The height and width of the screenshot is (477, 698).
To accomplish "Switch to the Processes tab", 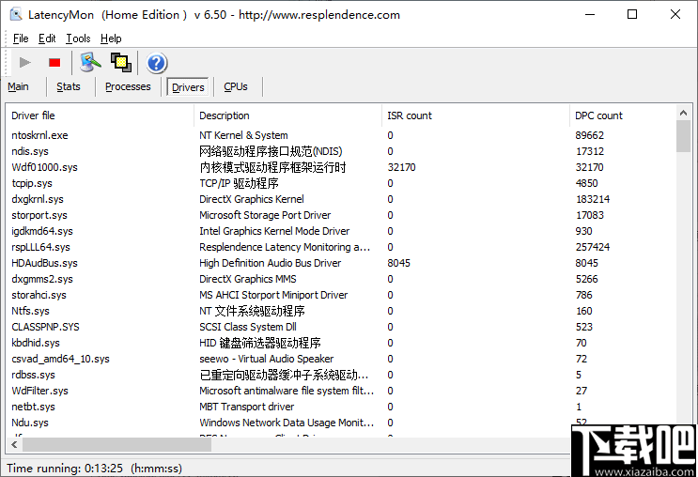I will click(128, 86).
